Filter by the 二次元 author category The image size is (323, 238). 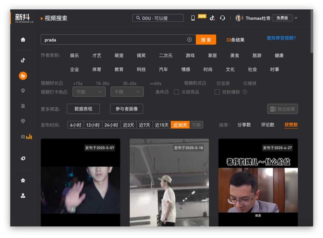tap(166, 56)
